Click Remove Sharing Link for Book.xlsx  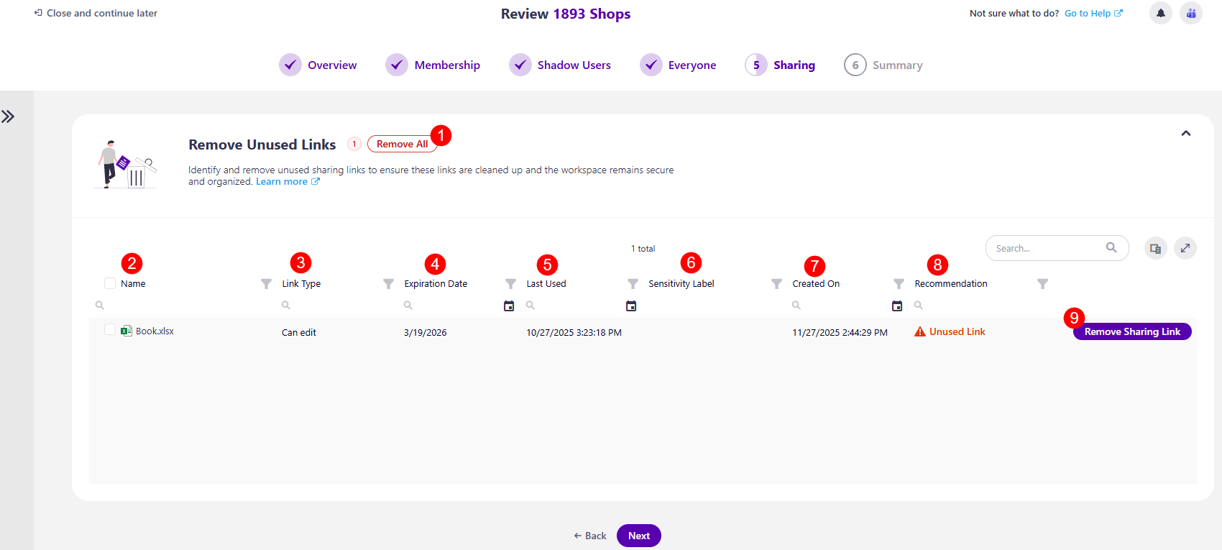[1132, 331]
